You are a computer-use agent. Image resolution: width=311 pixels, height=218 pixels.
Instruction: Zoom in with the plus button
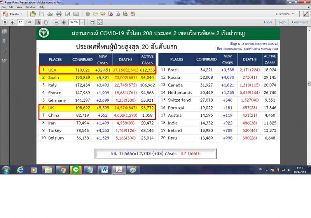64,22
